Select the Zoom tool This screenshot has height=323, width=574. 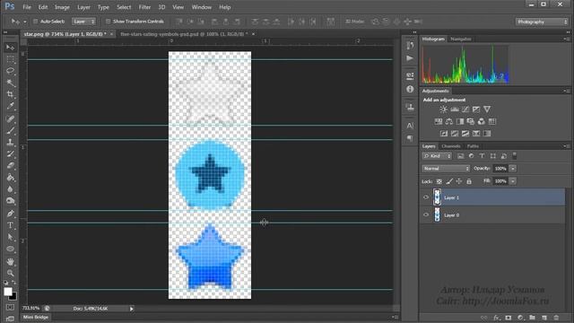(x=10, y=273)
